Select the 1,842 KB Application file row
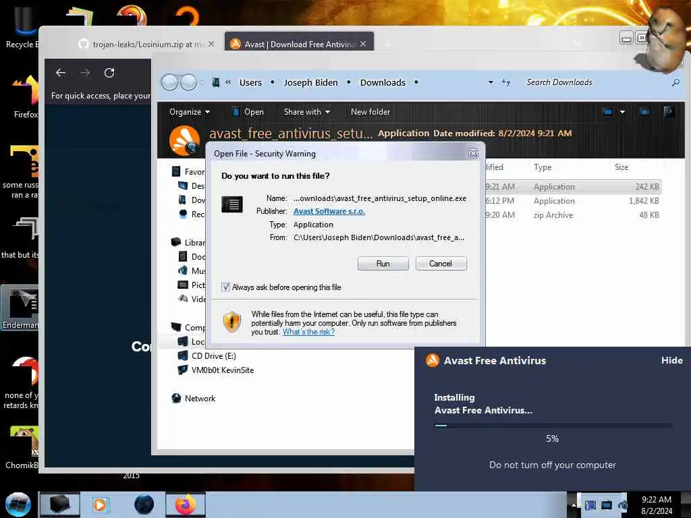 pos(572,201)
